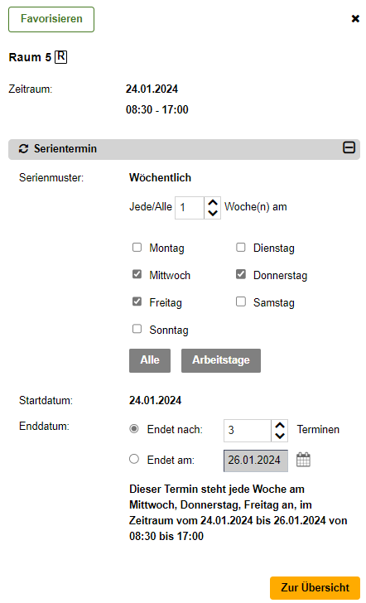Tick the Sonntag checkbox

tap(137, 329)
